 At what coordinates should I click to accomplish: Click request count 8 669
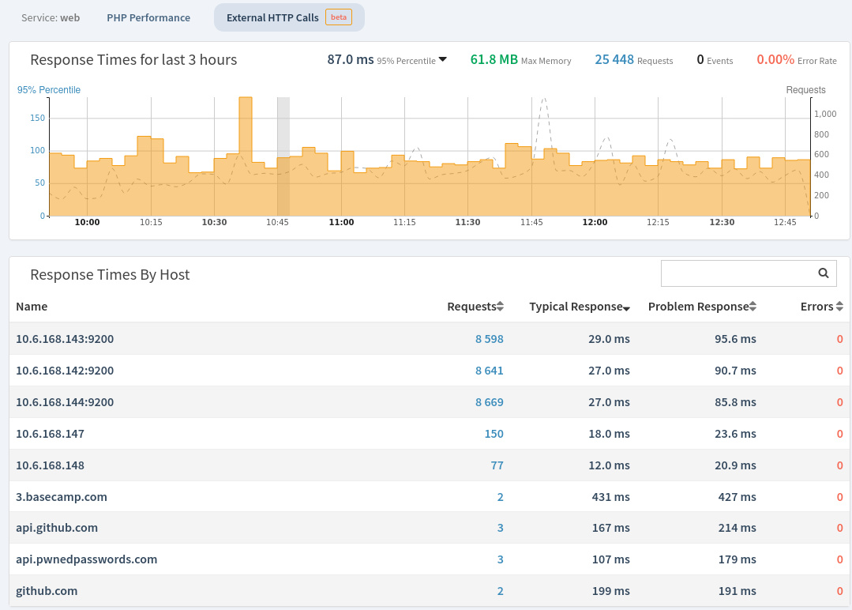coord(489,401)
